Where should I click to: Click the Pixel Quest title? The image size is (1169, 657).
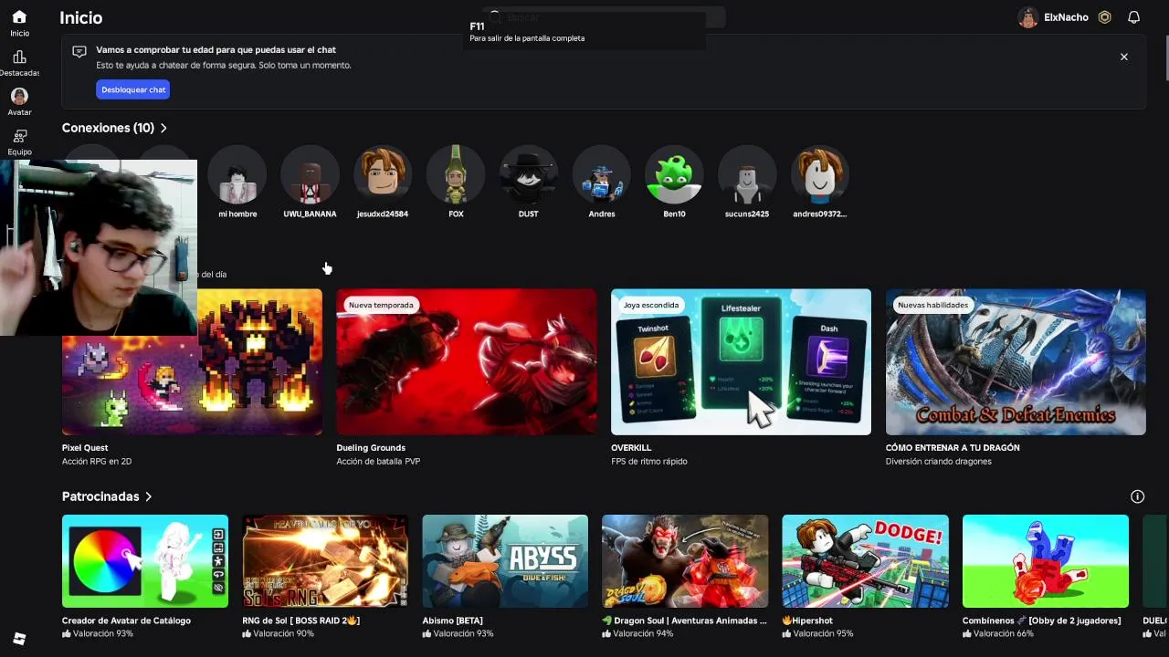(85, 448)
